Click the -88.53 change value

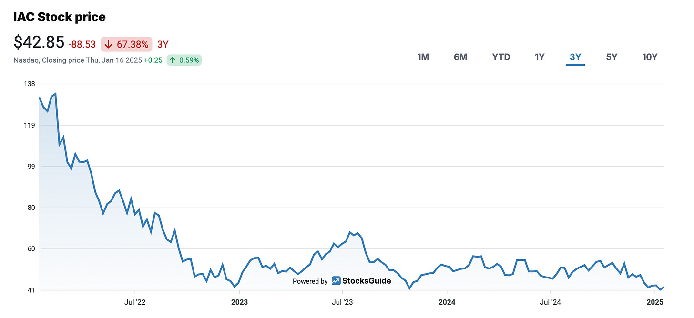tap(83, 44)
